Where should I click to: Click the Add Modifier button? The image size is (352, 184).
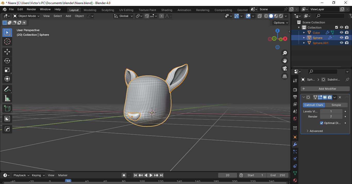325,89
